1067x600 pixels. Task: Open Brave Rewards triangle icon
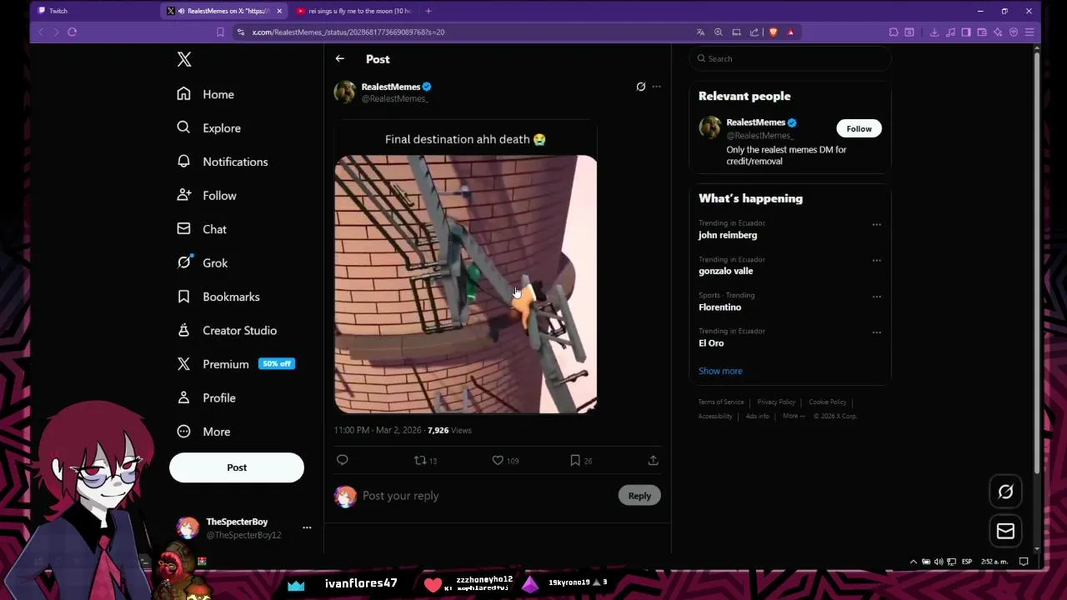(790, 32)
